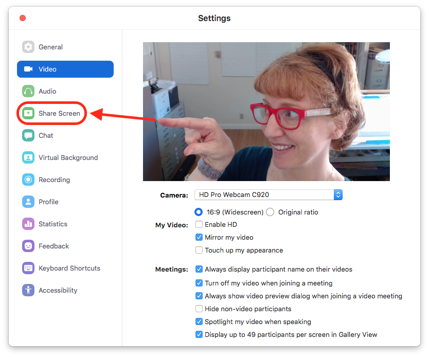
Task: Click the webcam video preview
Action: tap(266, 112)
